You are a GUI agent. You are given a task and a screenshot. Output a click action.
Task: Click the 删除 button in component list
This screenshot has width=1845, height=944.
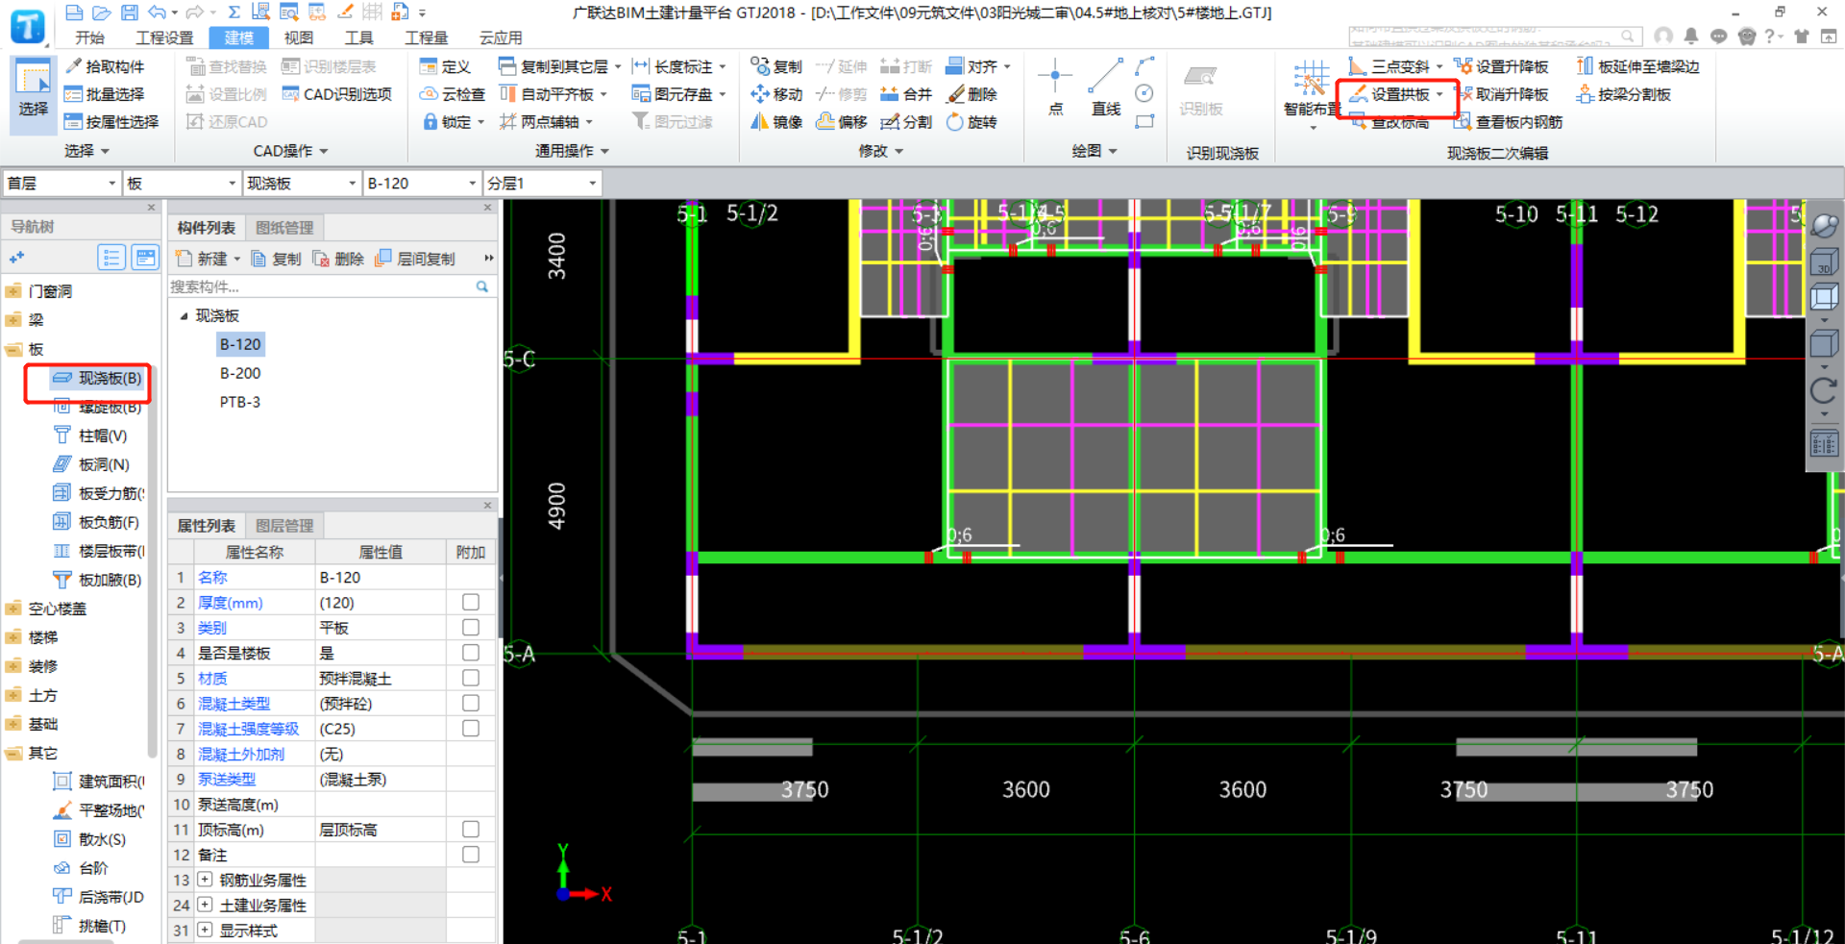tap(339, 259)
